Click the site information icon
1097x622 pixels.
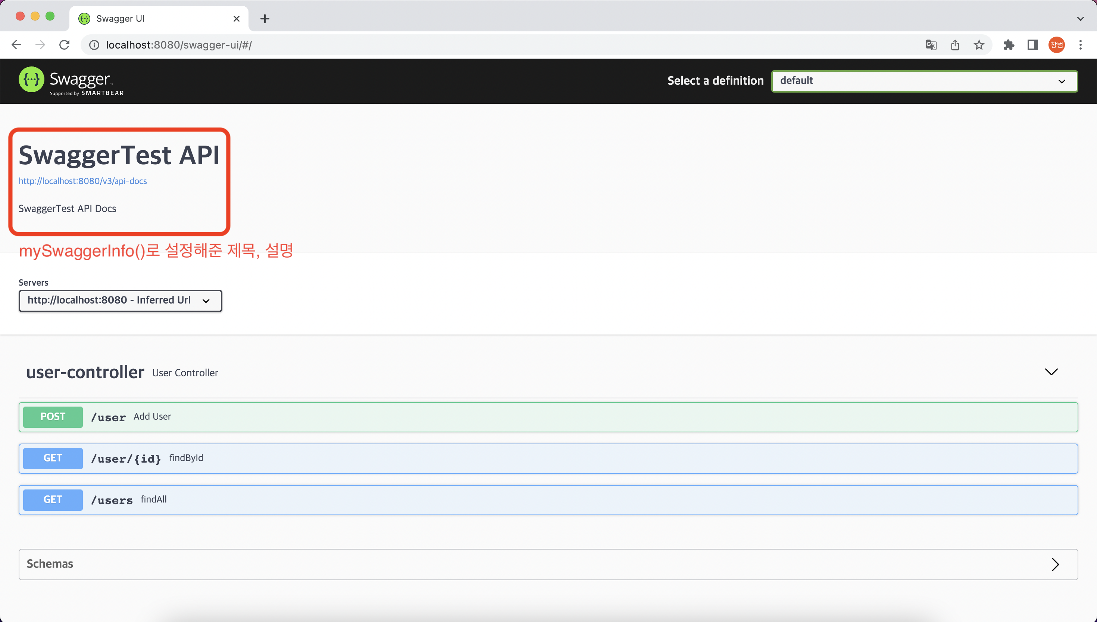94,45
